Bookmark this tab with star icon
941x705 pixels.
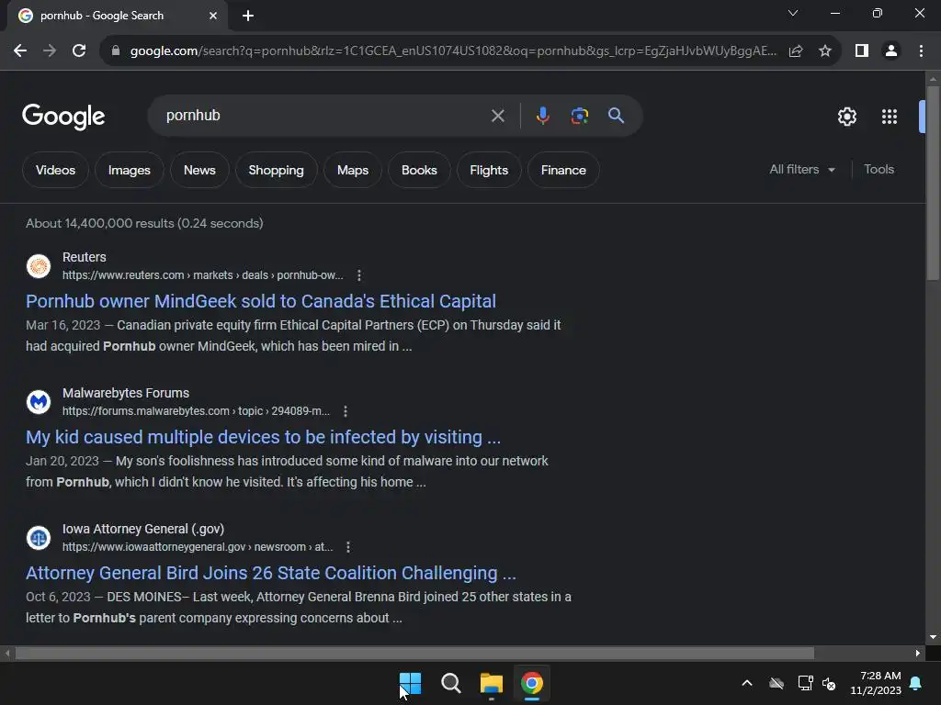tap(825, 51)
